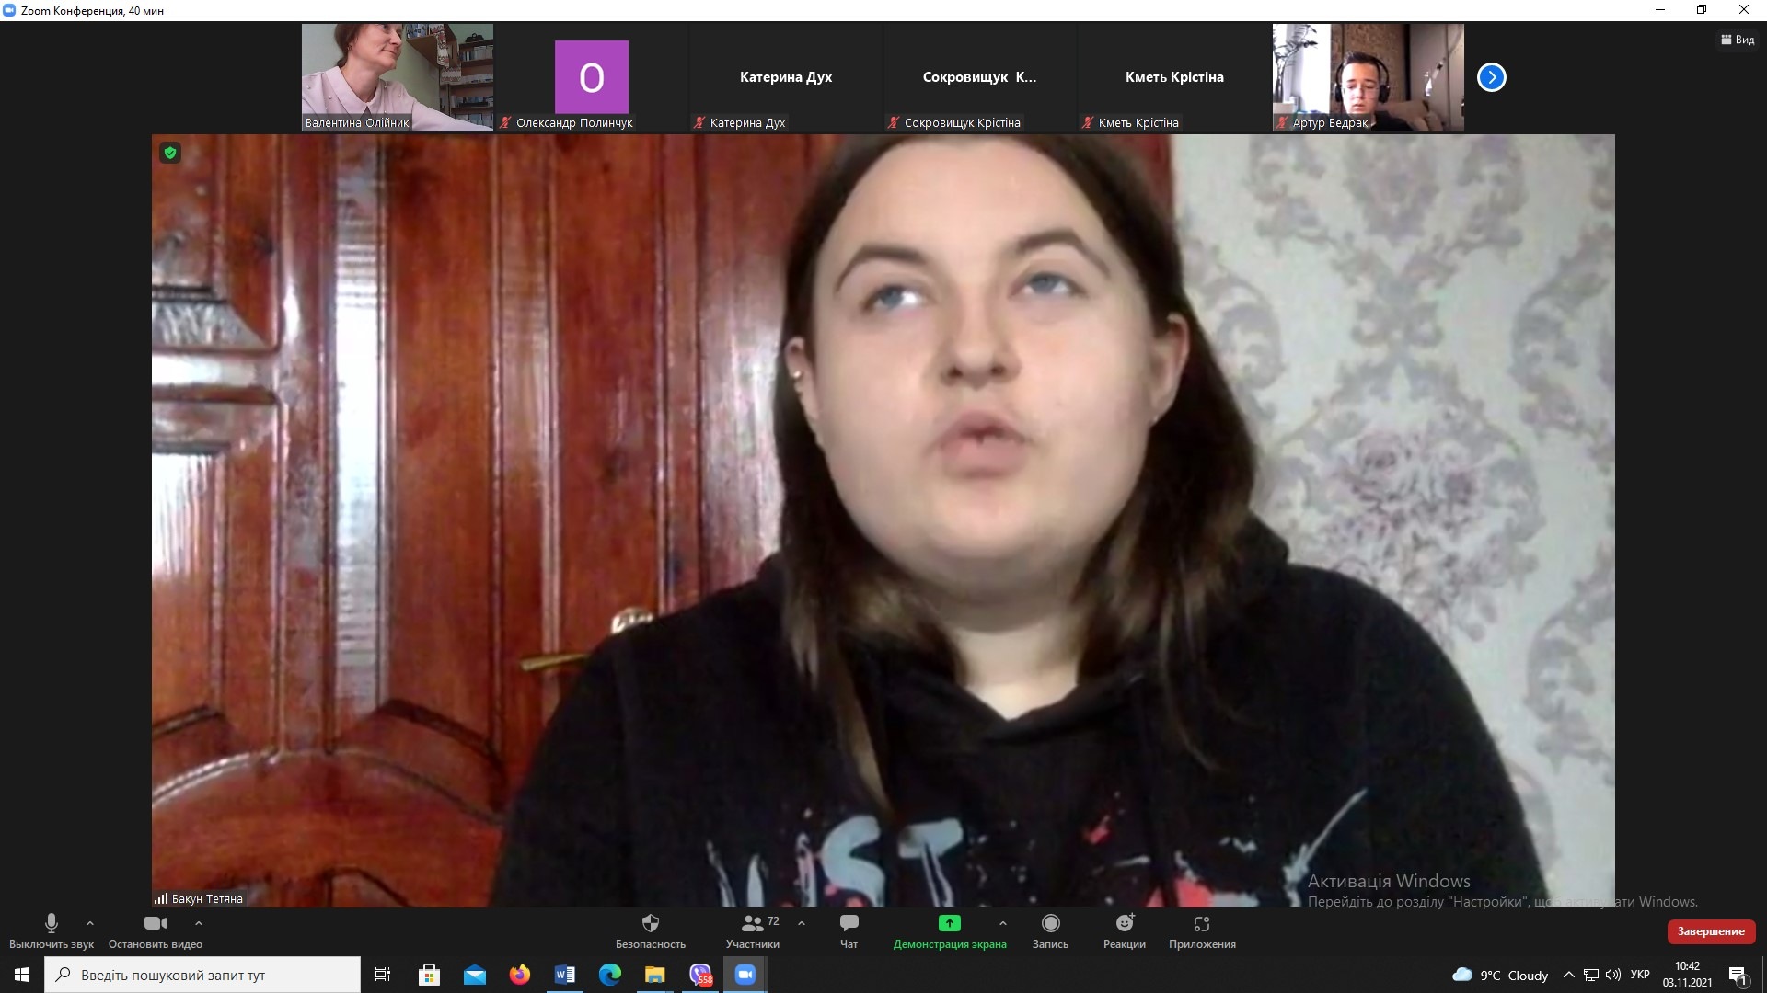This screenshot has width=1767, height=993.
Task: Open the Apps (Приложения) icon
Action: coord(1201,924)
